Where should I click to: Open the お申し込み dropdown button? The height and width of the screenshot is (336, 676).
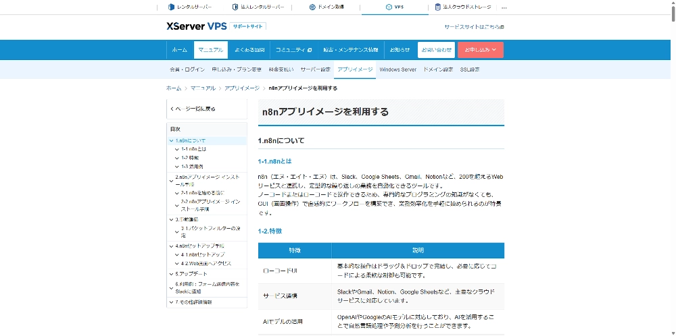tap(480, 50)
